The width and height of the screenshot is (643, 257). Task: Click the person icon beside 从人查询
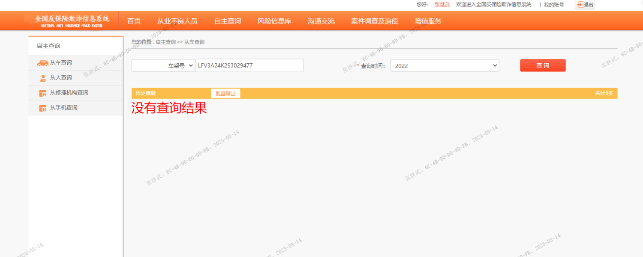[43, 78]
